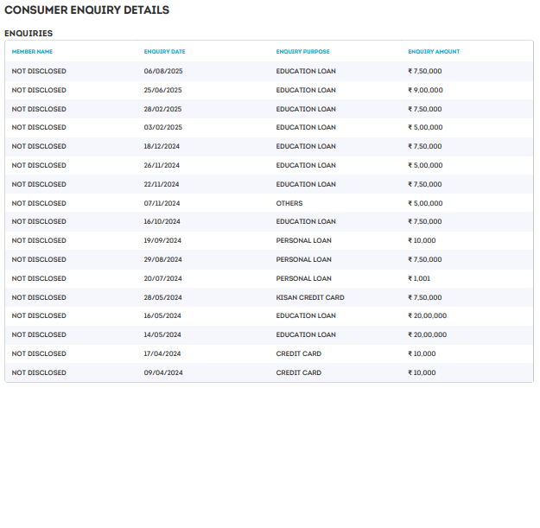Click the ₹ 1,001 enquiry amount
This screenshot has width=540, height=528.
pos(419,278)
